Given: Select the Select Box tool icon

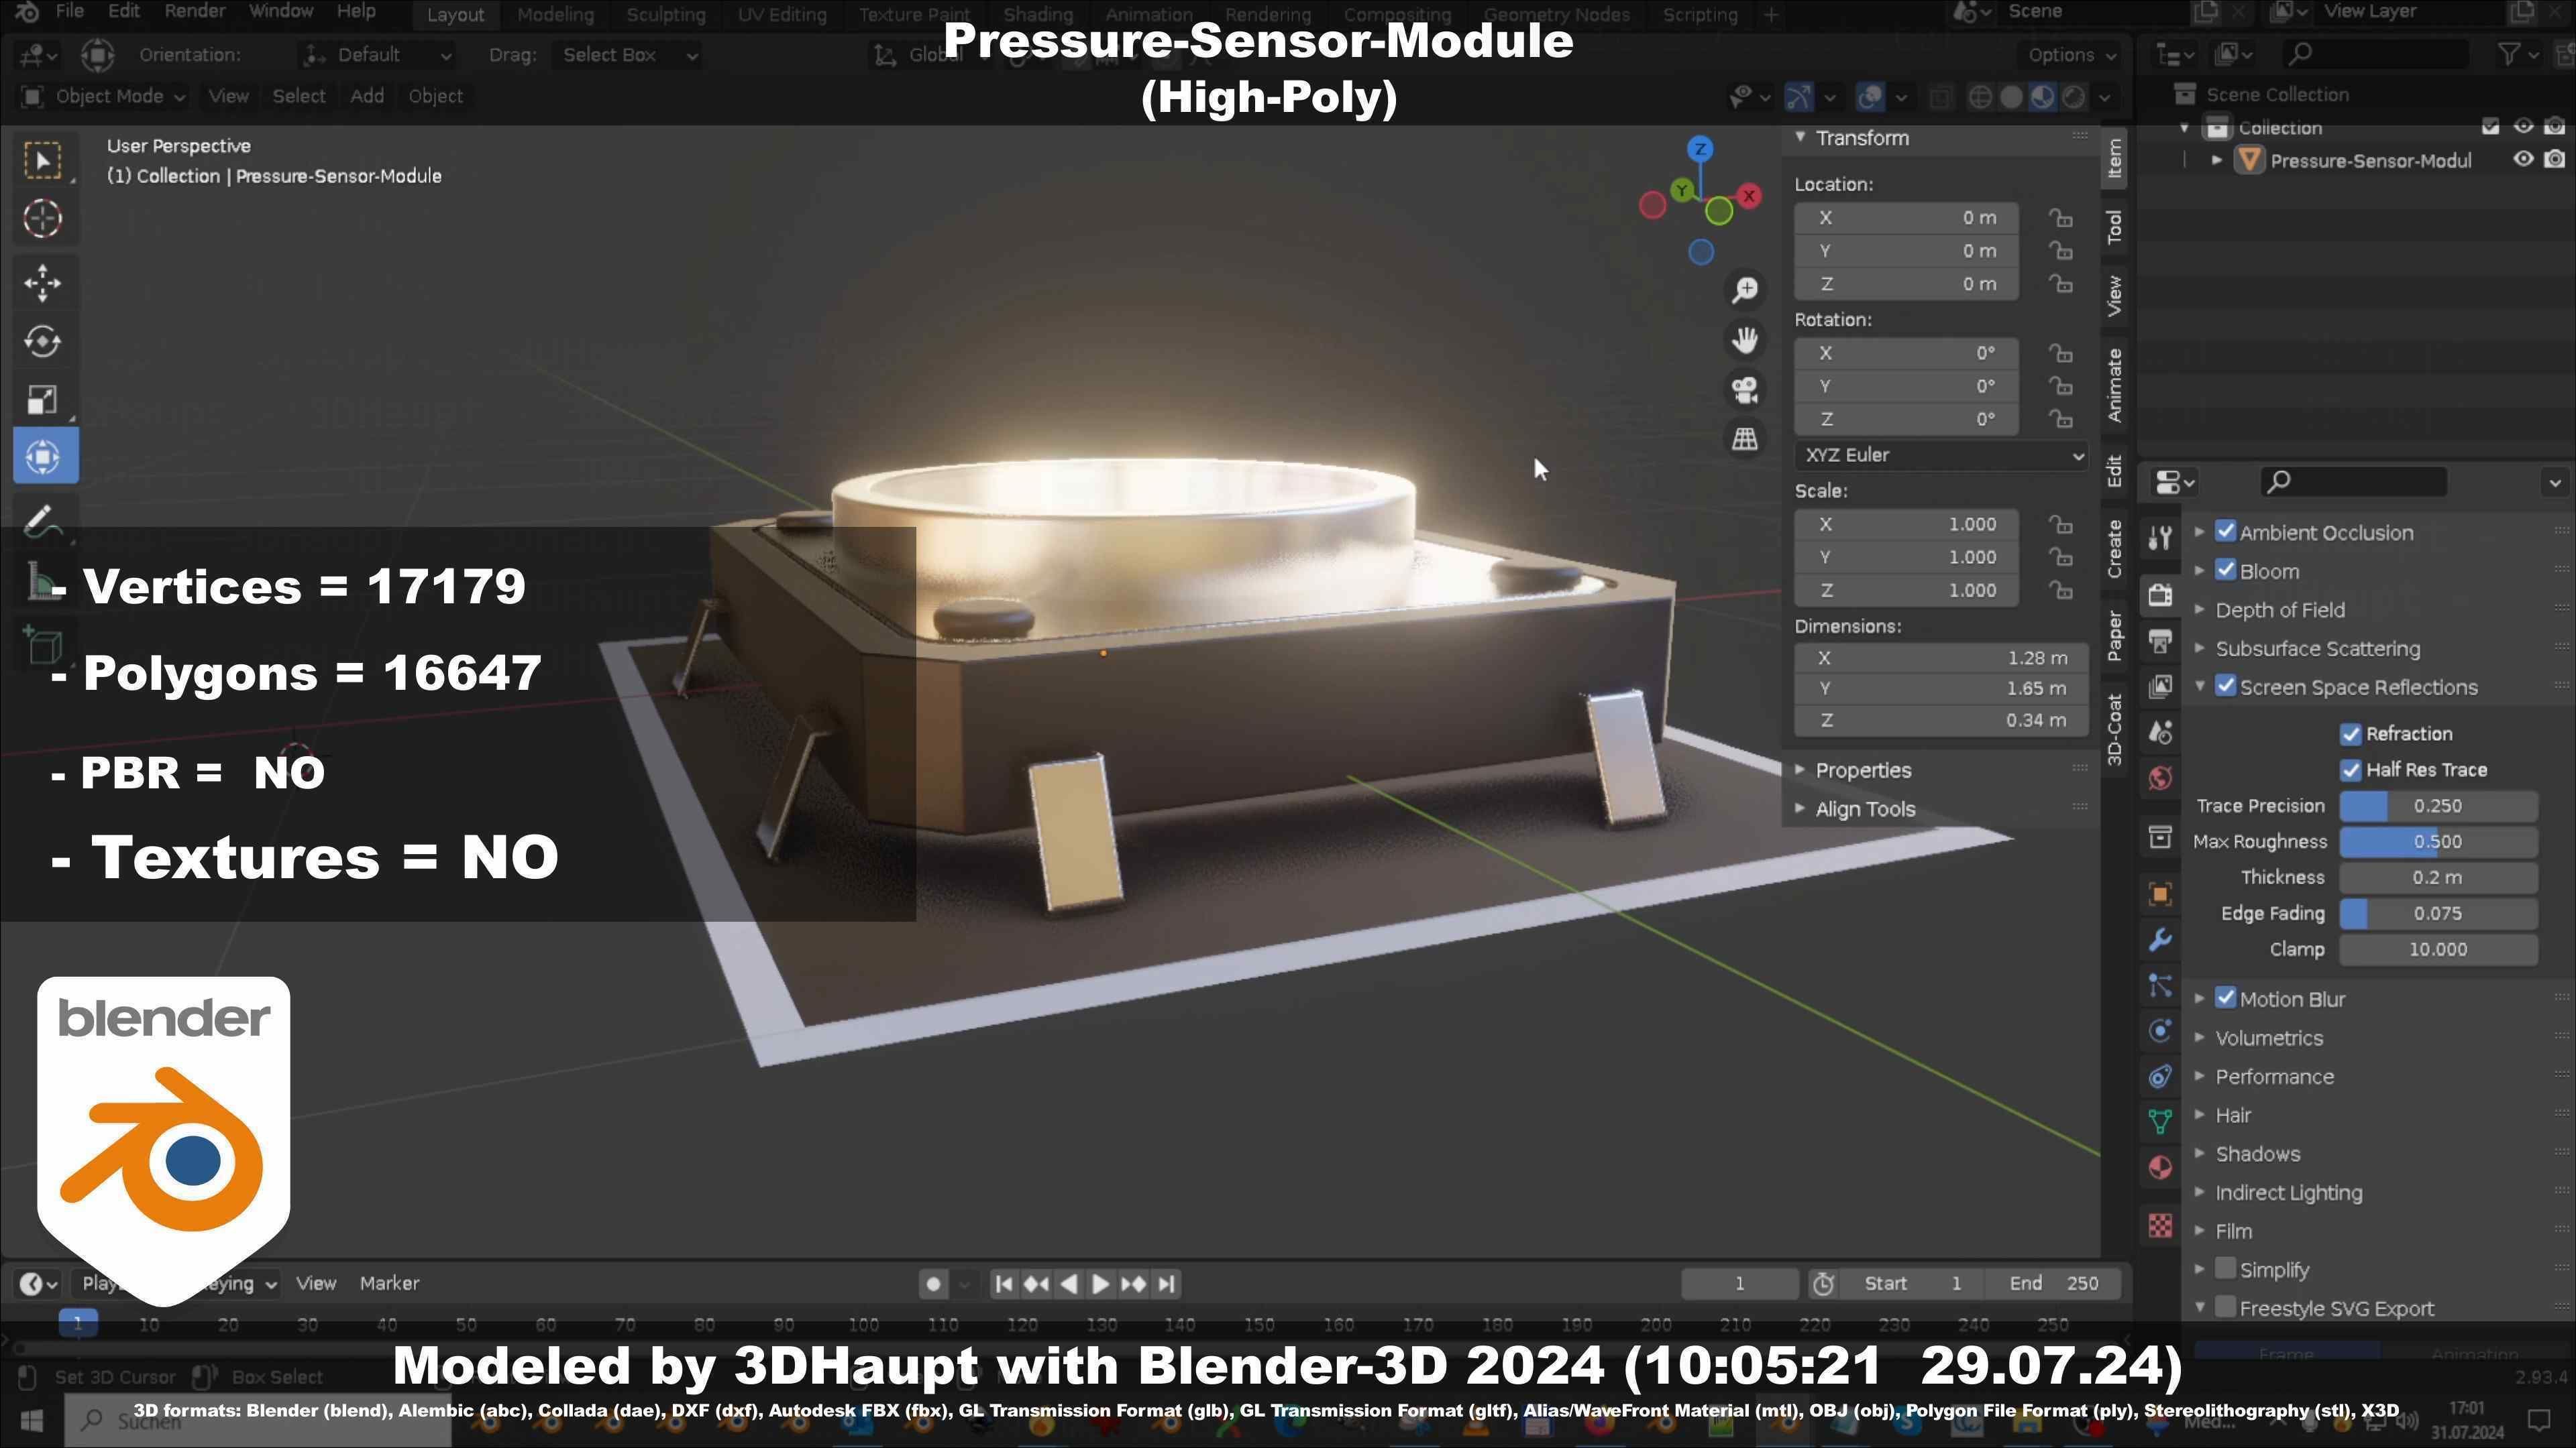Looking at the screenshot, I should coord(43,160).
